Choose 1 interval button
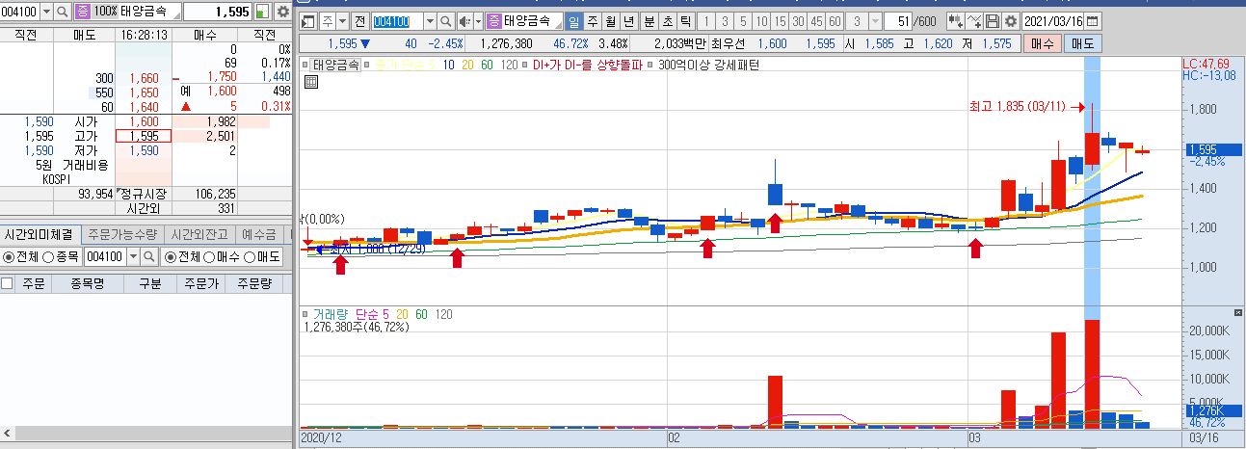Viewport: 1246px width, 449px height. click(706, 20)
